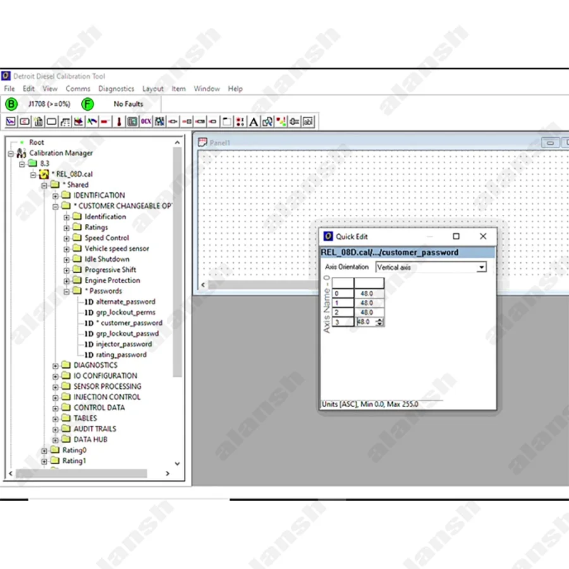Insert an OCX control
Image resolution: width=569 pixels, height=569 pixels.
click(x=146, y=121)
